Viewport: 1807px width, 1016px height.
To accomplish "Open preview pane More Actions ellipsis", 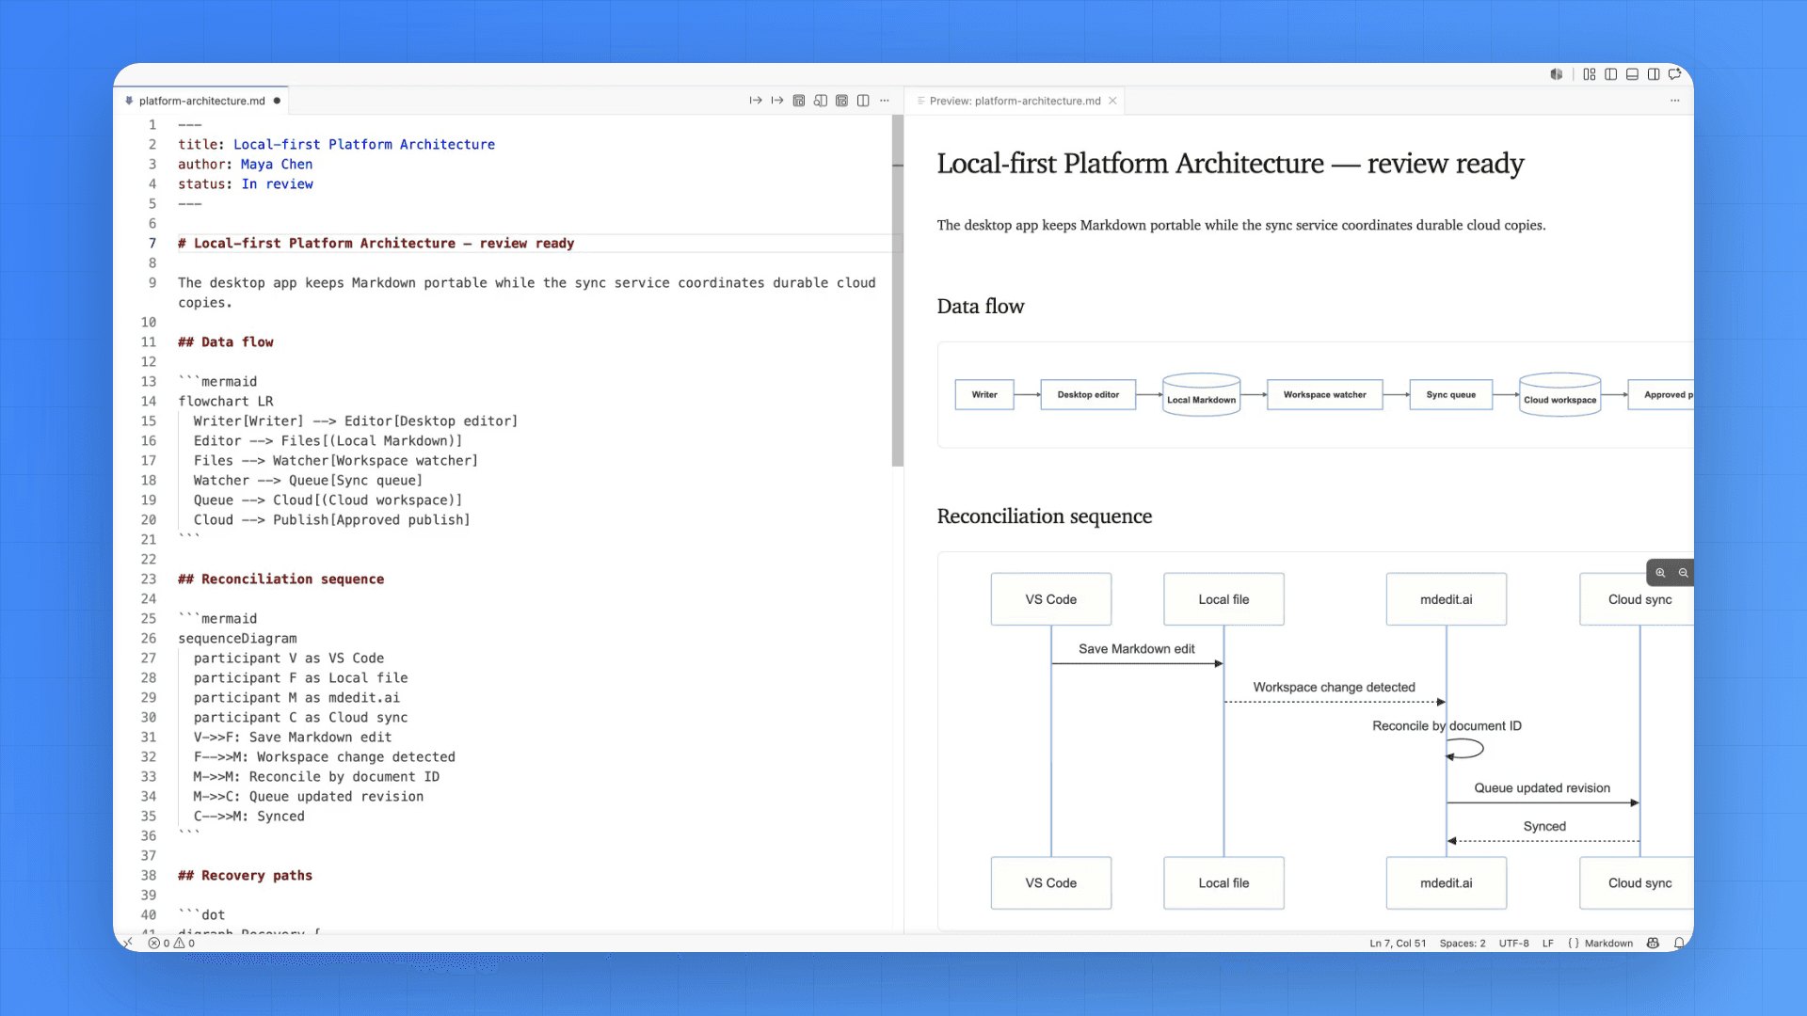I will (1675, 101).
